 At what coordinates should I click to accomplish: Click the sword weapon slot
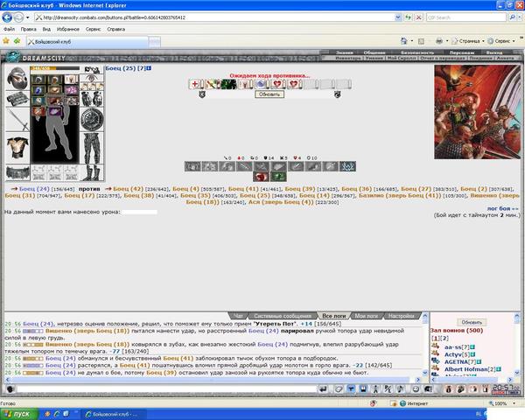[17, 120]
